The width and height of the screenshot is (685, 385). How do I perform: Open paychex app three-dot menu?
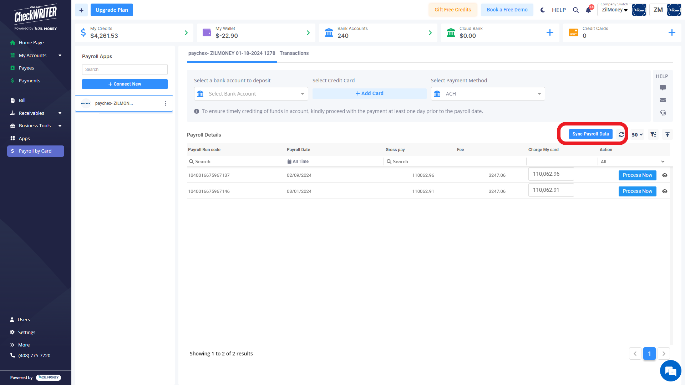click(x=165, y=103)
